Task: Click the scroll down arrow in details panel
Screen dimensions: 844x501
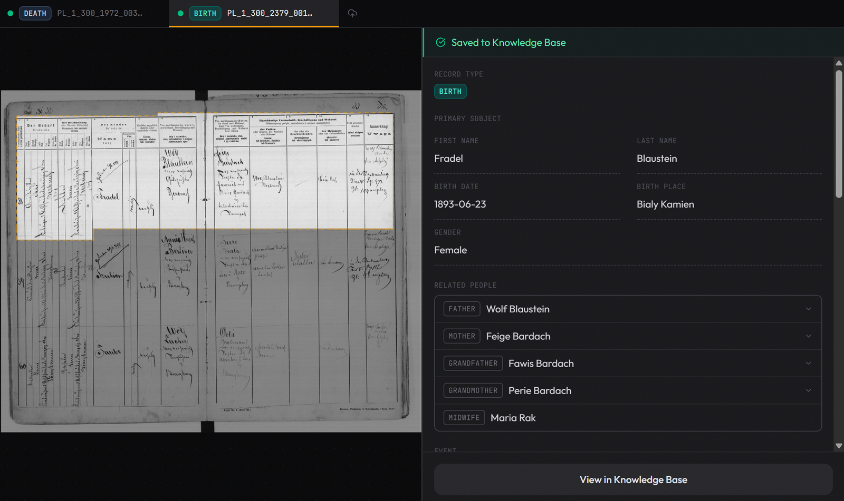Action: click(839, 446)
